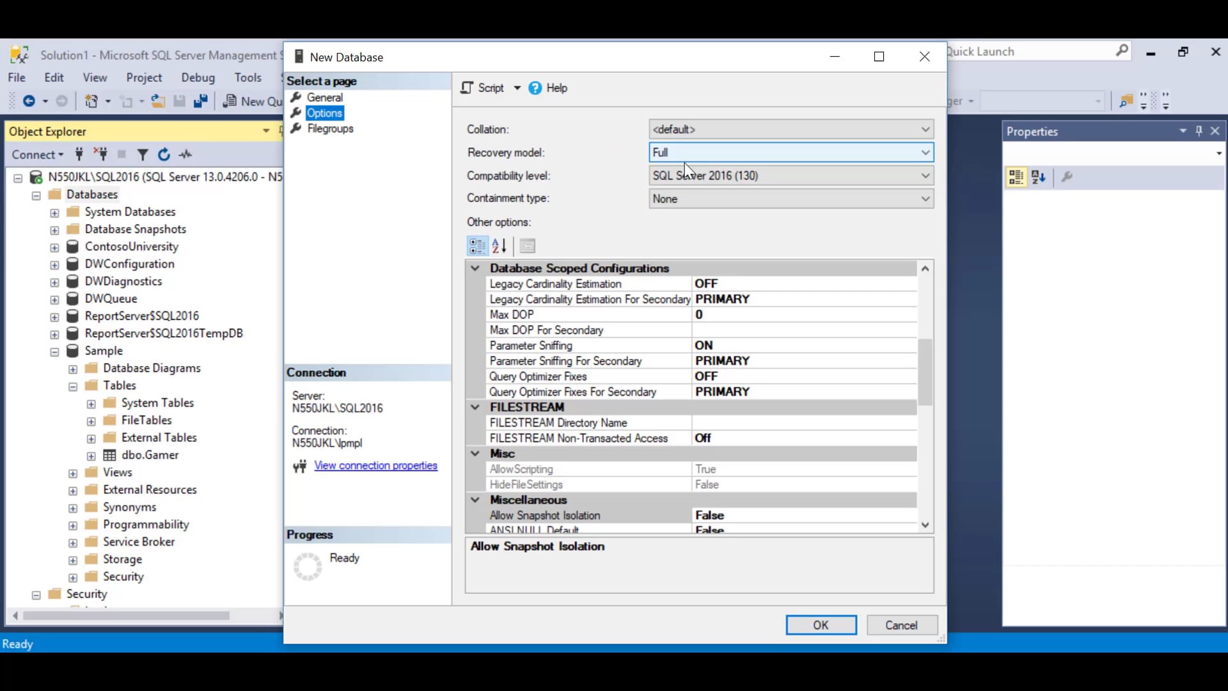Click the Alphabetical icon in Properties panel
Screen dimensions: 1228x691
pos(1039,177)
